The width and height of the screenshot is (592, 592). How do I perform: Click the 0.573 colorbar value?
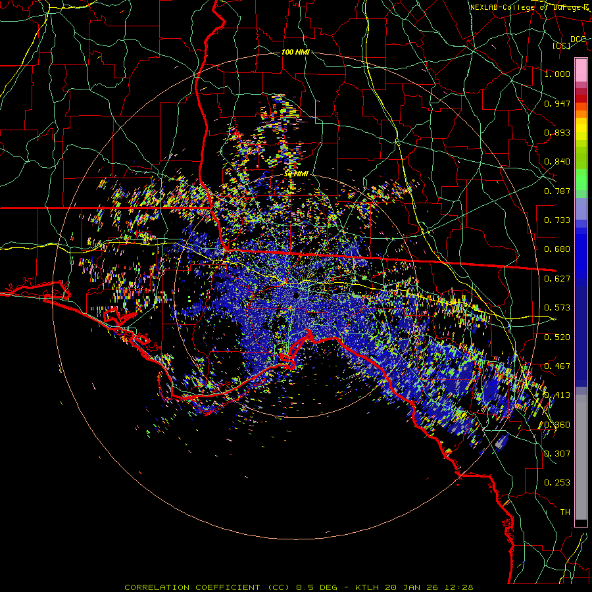pos(557,308)
